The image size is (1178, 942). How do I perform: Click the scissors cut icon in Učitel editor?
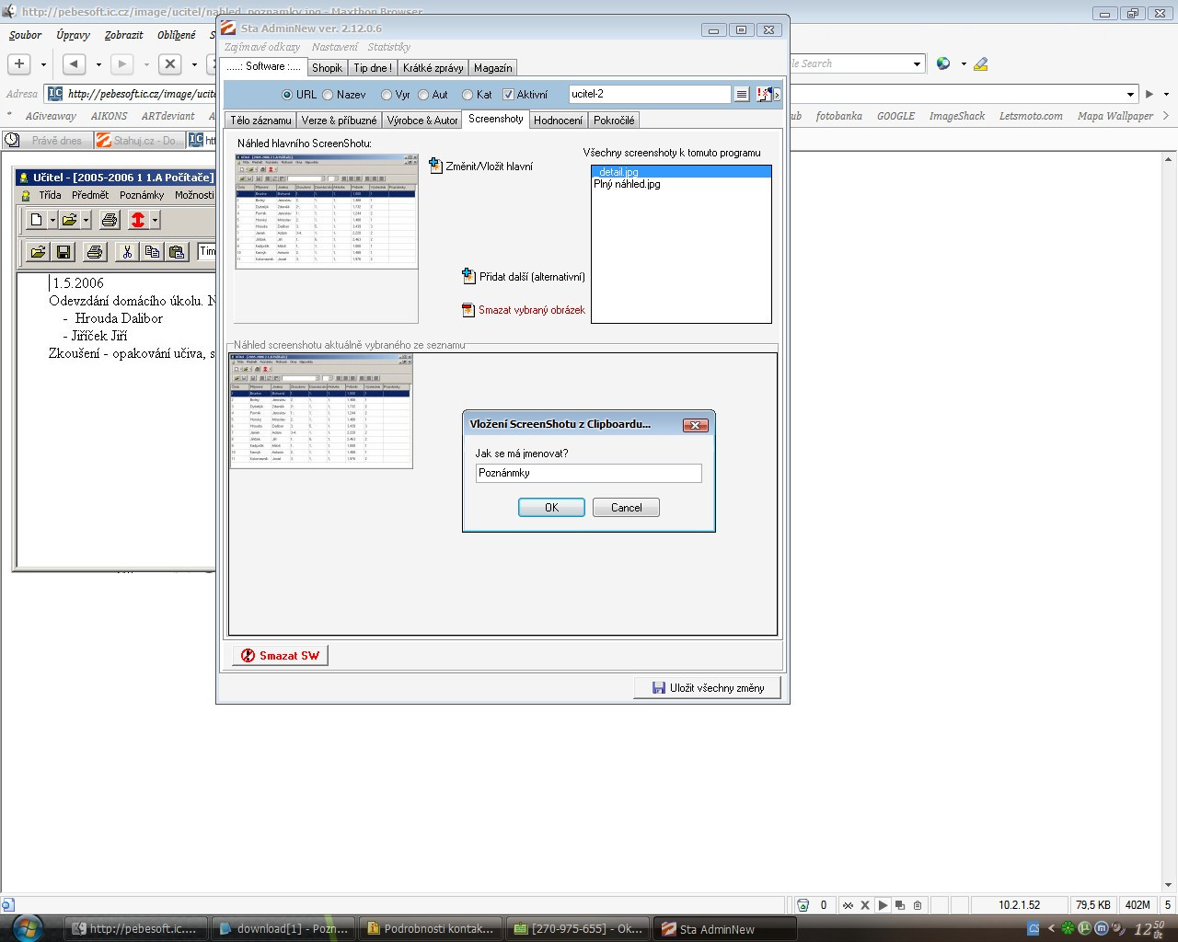(x=127, y=252)
